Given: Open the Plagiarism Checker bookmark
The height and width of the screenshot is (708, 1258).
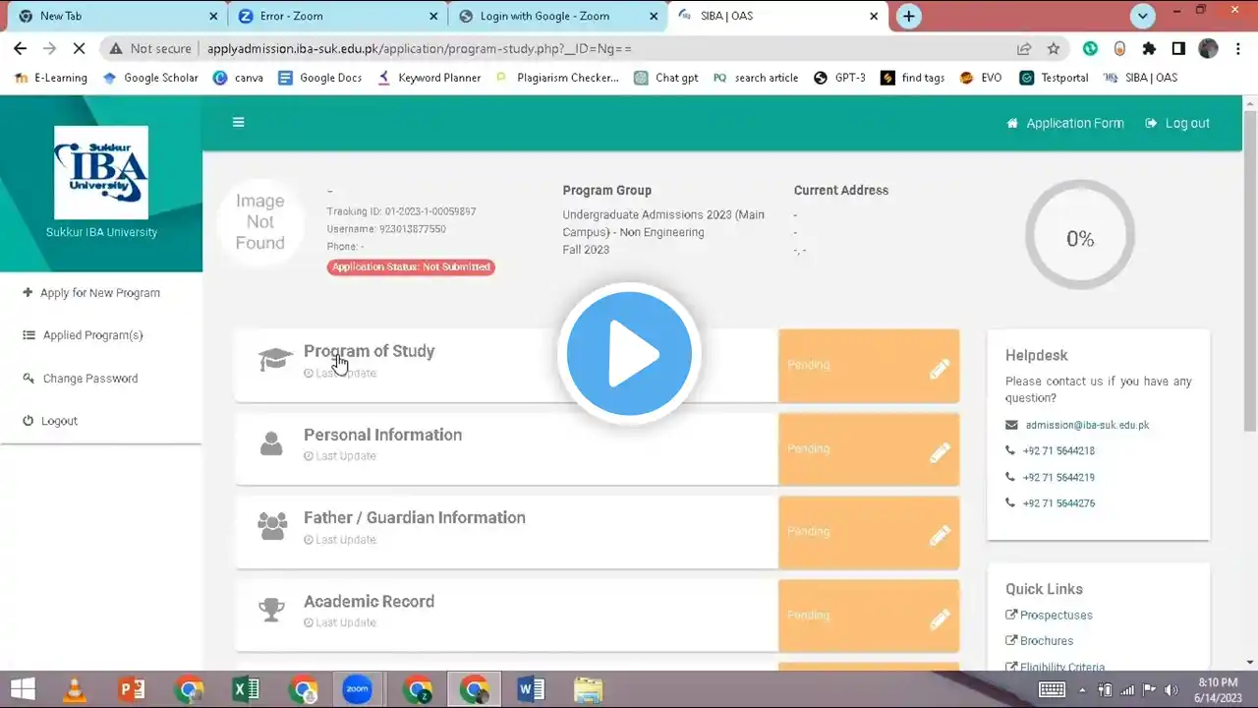Looking at the screenshot, I should click(558, 78).
